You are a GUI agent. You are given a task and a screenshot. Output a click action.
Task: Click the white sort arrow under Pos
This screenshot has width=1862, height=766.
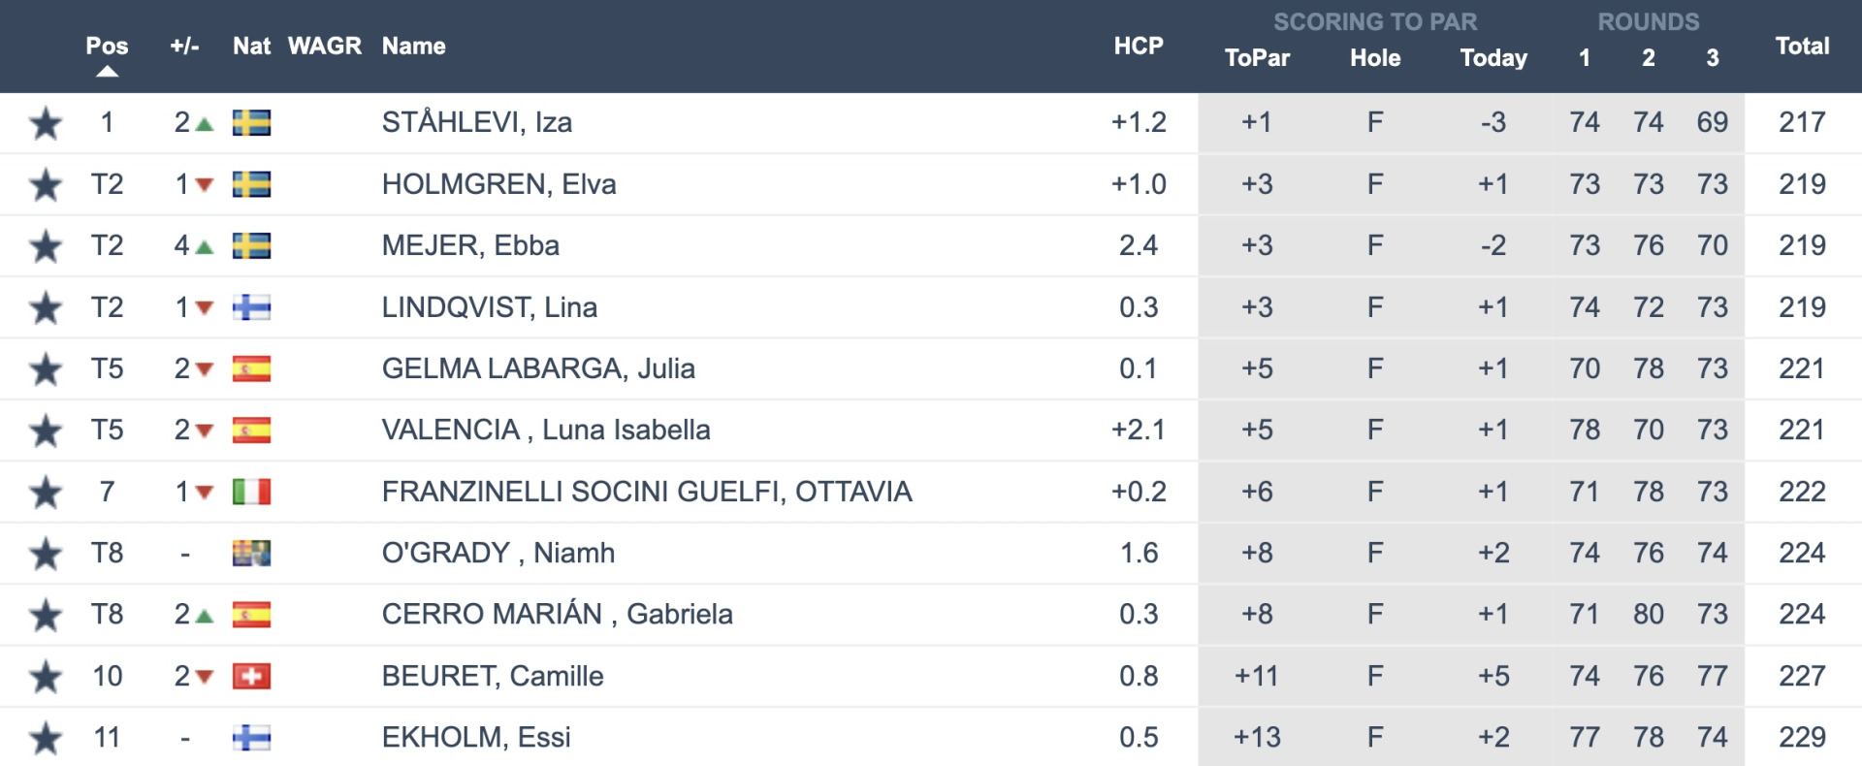tap(108, 72)
